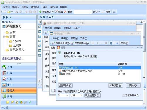Click the red X 删除 toolbar button
The width and height of the screenshot is (147, 110).
pos(68,12)
